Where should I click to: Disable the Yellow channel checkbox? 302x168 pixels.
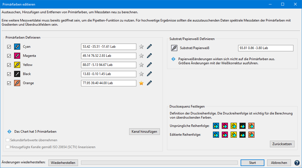[x=9, y=65]
